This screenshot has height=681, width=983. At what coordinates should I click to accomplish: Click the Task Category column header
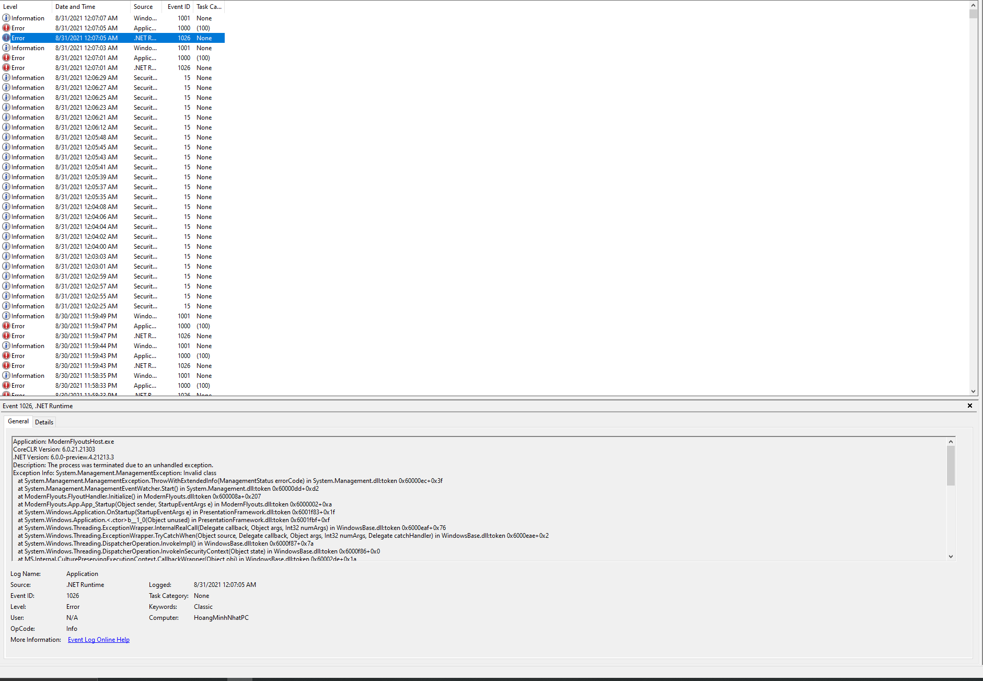tap(208, 6)
